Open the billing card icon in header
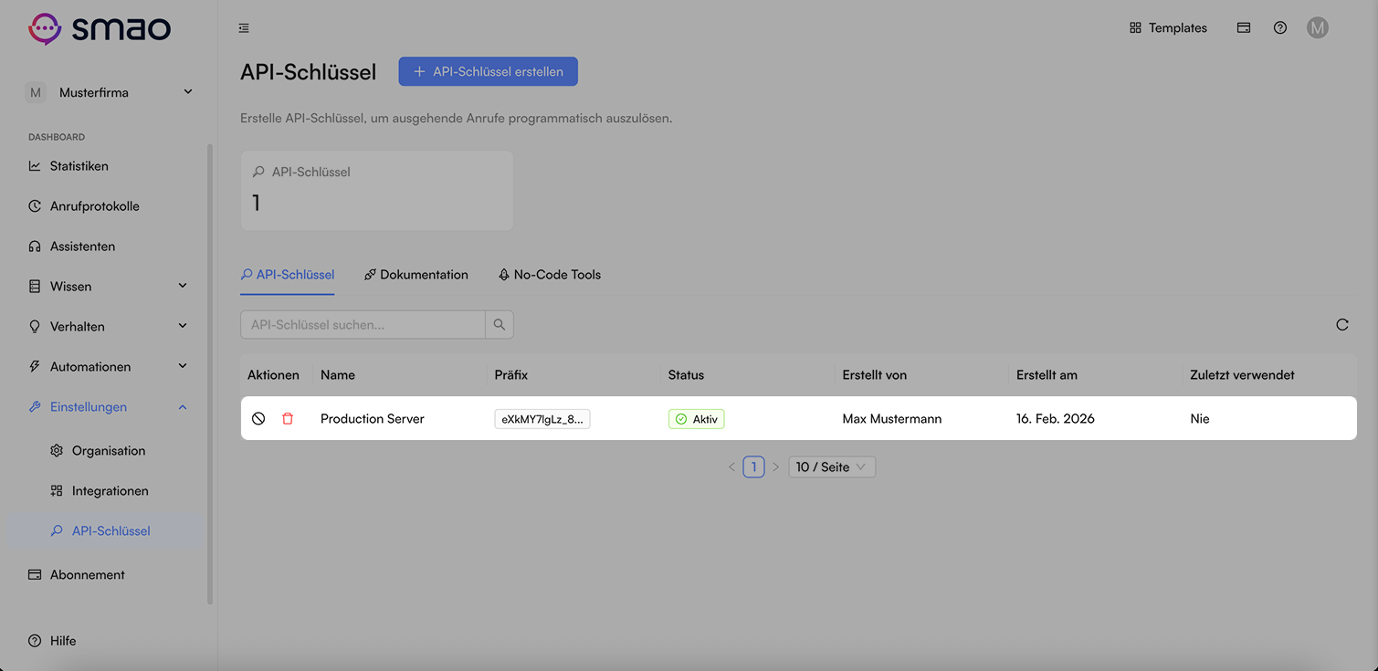The height and width of the screenshot is (671, 1378). click(1244, 27)
